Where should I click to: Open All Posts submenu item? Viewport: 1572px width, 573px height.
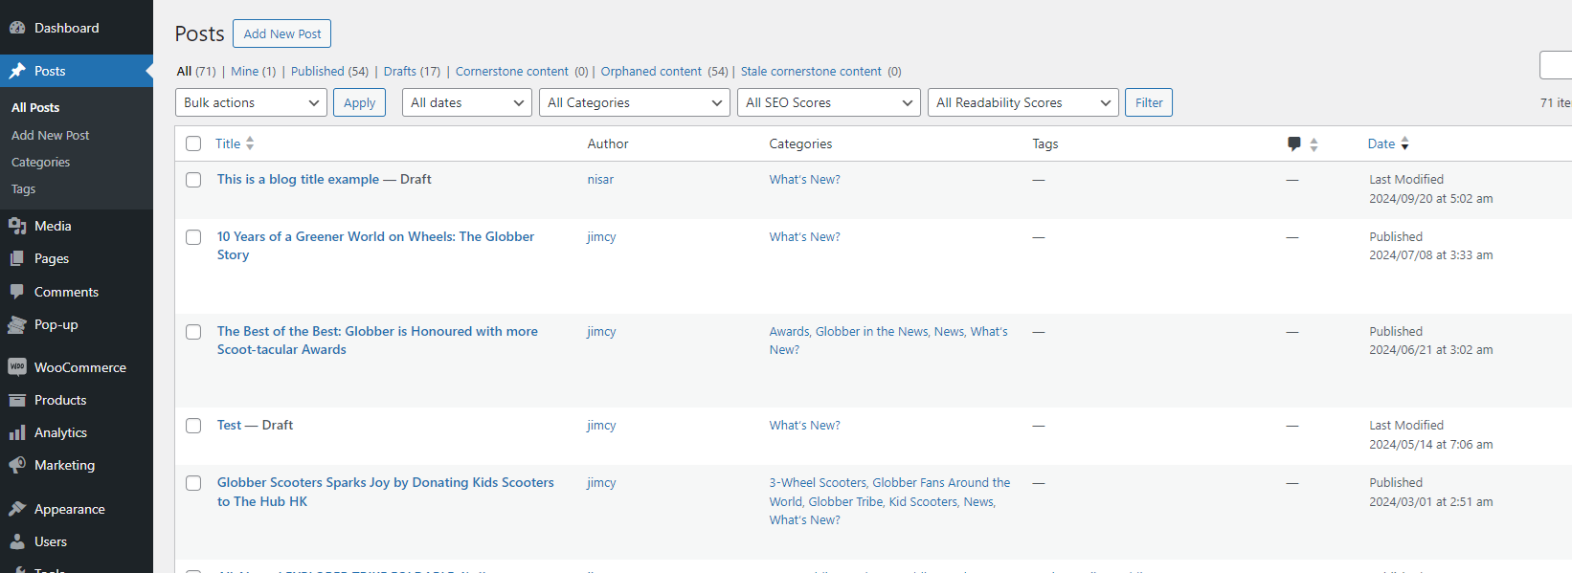point(35,108)
